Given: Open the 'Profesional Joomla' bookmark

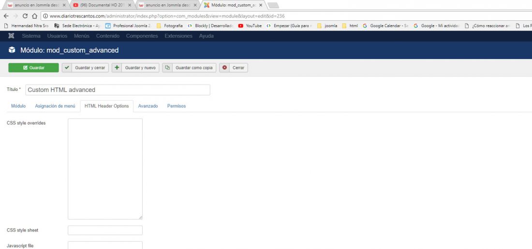Looking at the screenshot, I should 128,26.
